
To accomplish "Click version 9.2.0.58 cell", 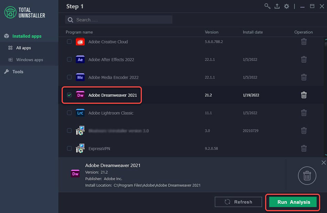I will pos(211,149).
